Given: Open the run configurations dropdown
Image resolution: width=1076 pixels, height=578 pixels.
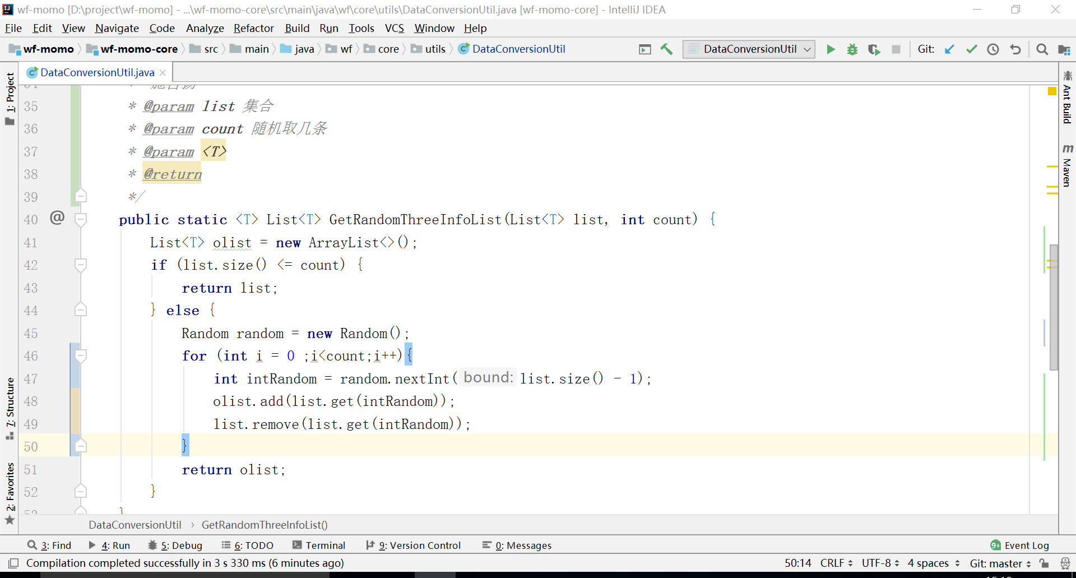Looking at the screenshot, I should point(807,49).
